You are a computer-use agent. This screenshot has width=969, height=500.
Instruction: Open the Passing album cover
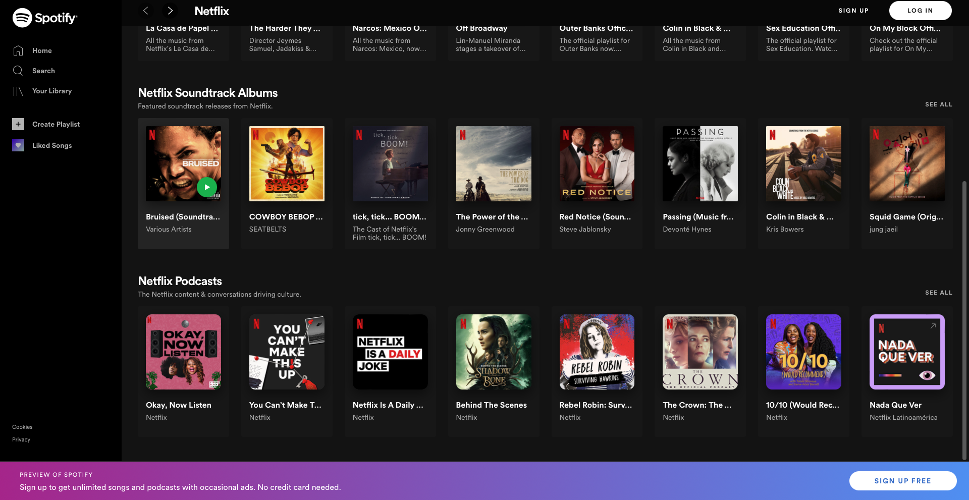coord(700,163)
